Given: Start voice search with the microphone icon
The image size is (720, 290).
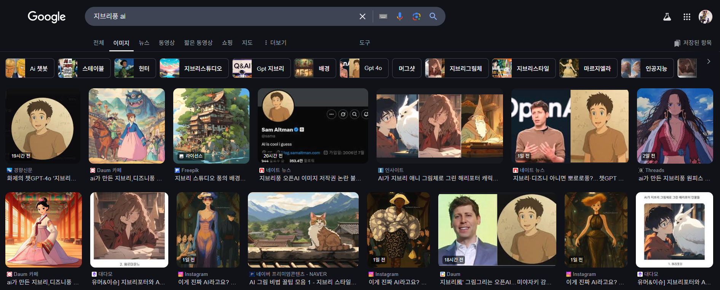Looking at the screenshot, I should click(400, 16).
